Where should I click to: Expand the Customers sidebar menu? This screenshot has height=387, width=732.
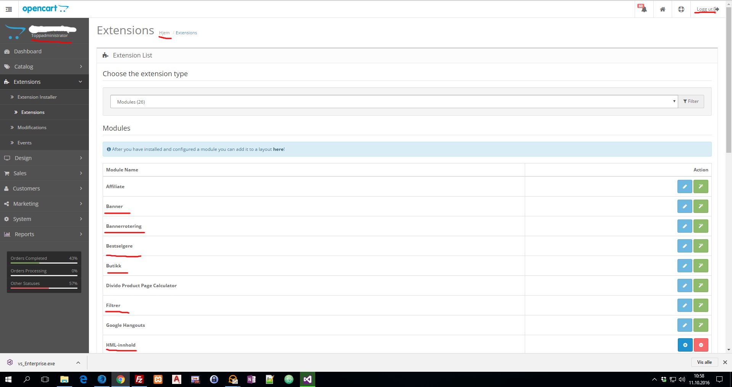(x=44, y=189)
